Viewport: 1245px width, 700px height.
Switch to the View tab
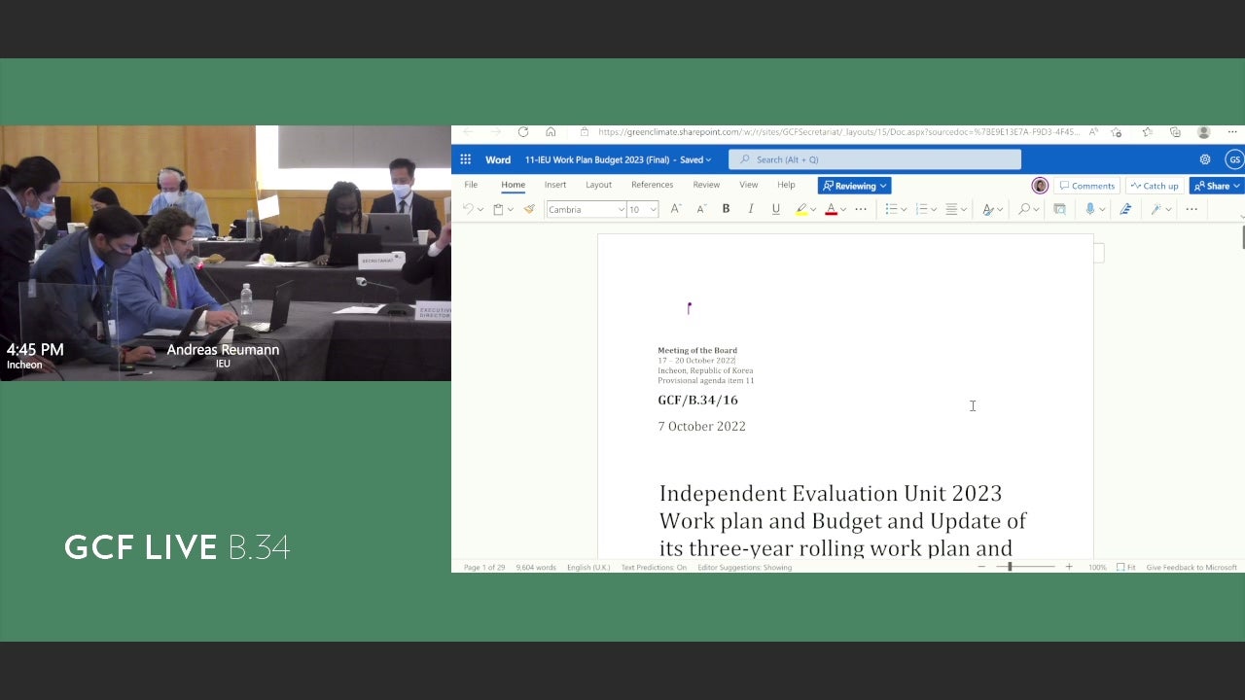(748, 185)
